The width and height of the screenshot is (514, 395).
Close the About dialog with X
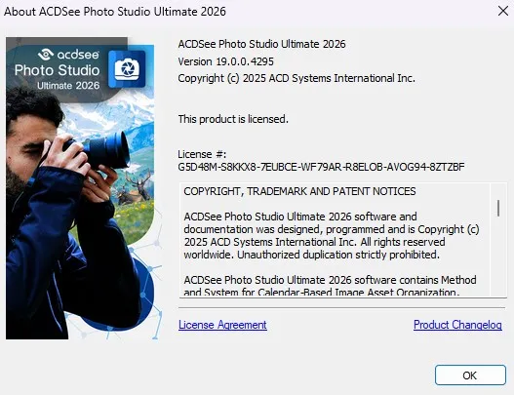pos(503,11)
